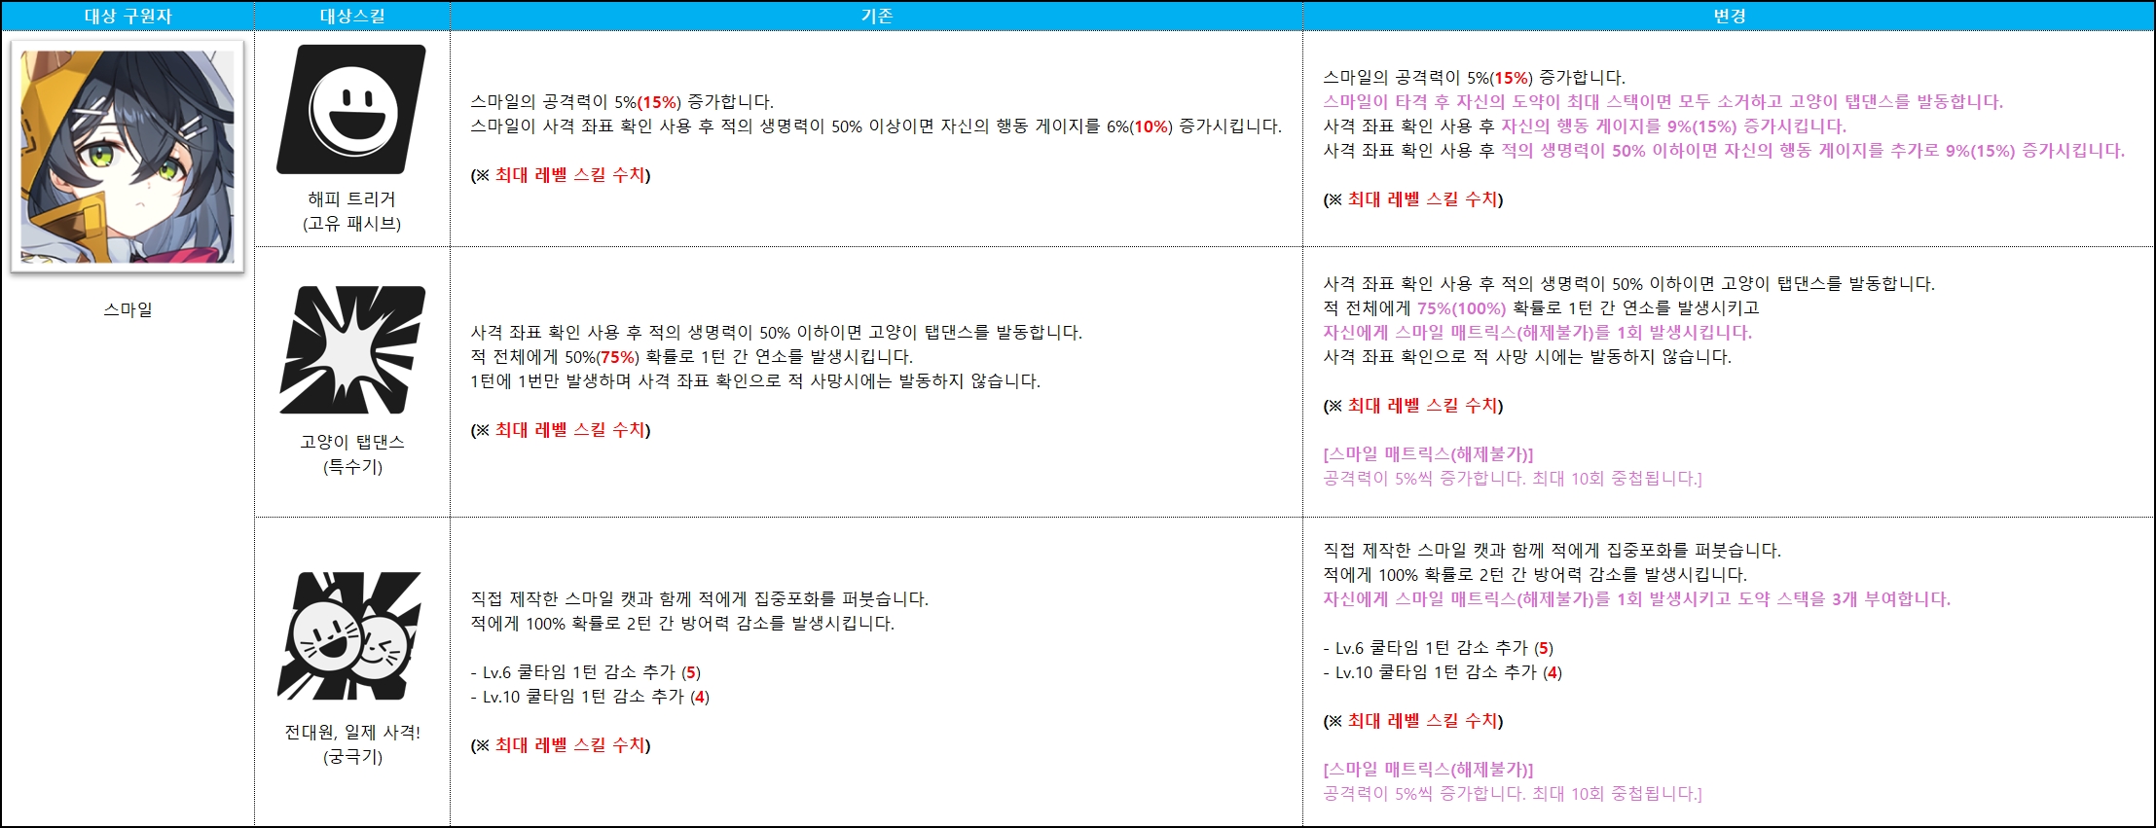Click the 전대원, 일제 사격! twin cats skill icon

(x=351, y=635)
